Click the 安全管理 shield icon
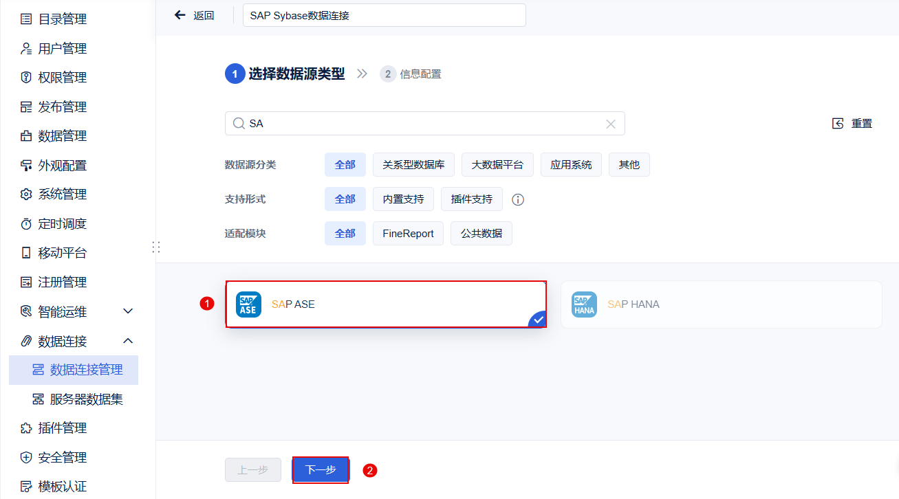The width and height of the screenshot is (899, 499). tap(26, 458)
